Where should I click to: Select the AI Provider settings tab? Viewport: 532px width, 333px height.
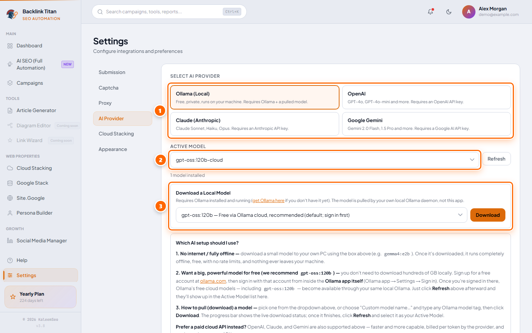coord(123,119)
